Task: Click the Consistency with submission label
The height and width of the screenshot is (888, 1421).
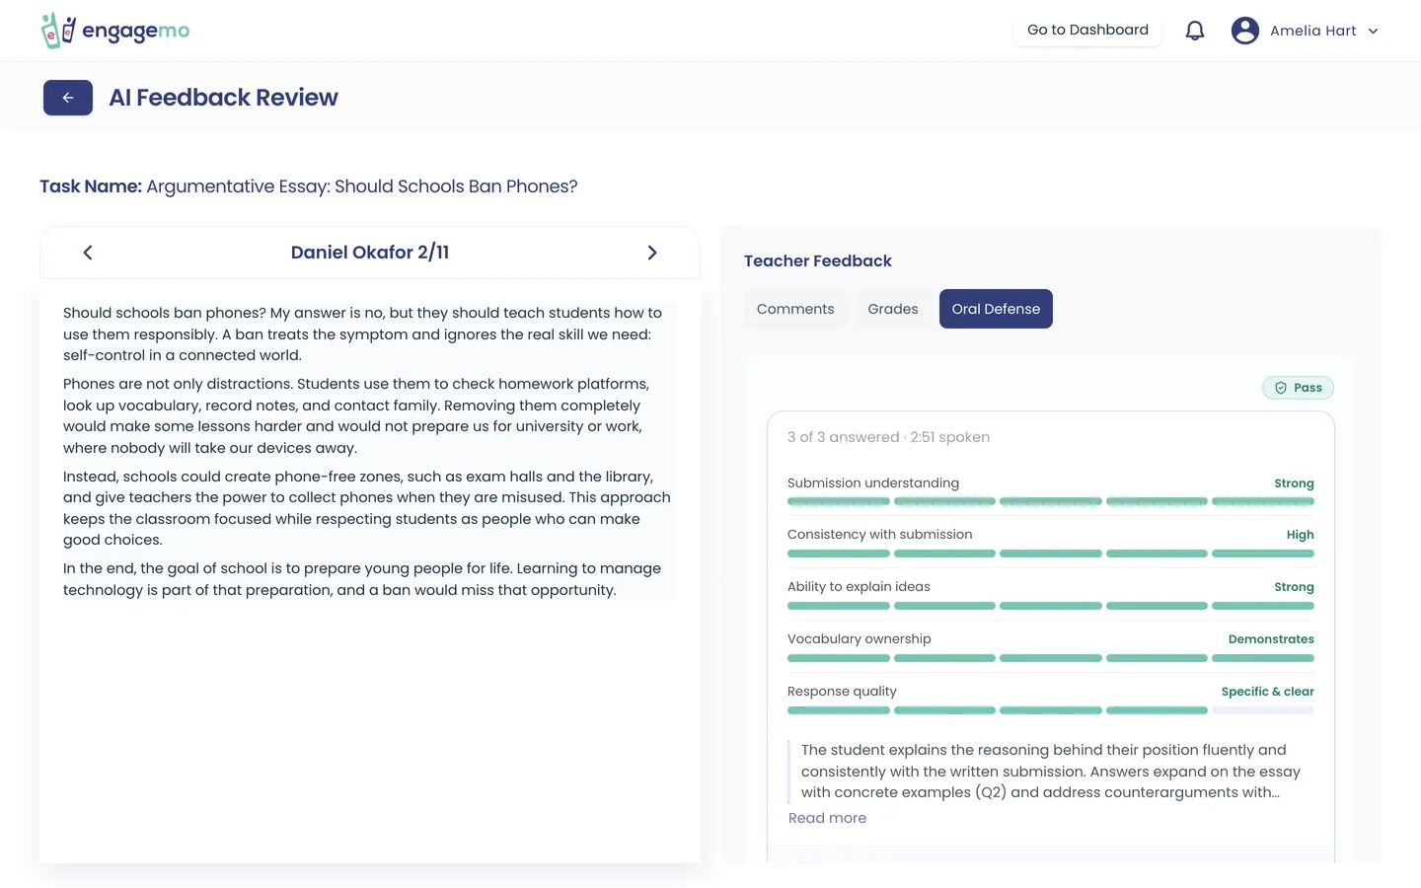Action: click(880, 534)
